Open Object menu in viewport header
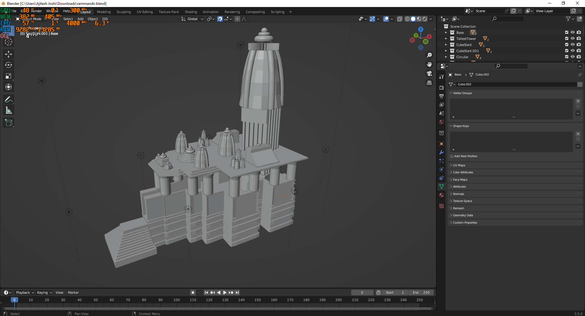Image resolution: width=585 pixels, height=316 pixels. coord(93,19)
